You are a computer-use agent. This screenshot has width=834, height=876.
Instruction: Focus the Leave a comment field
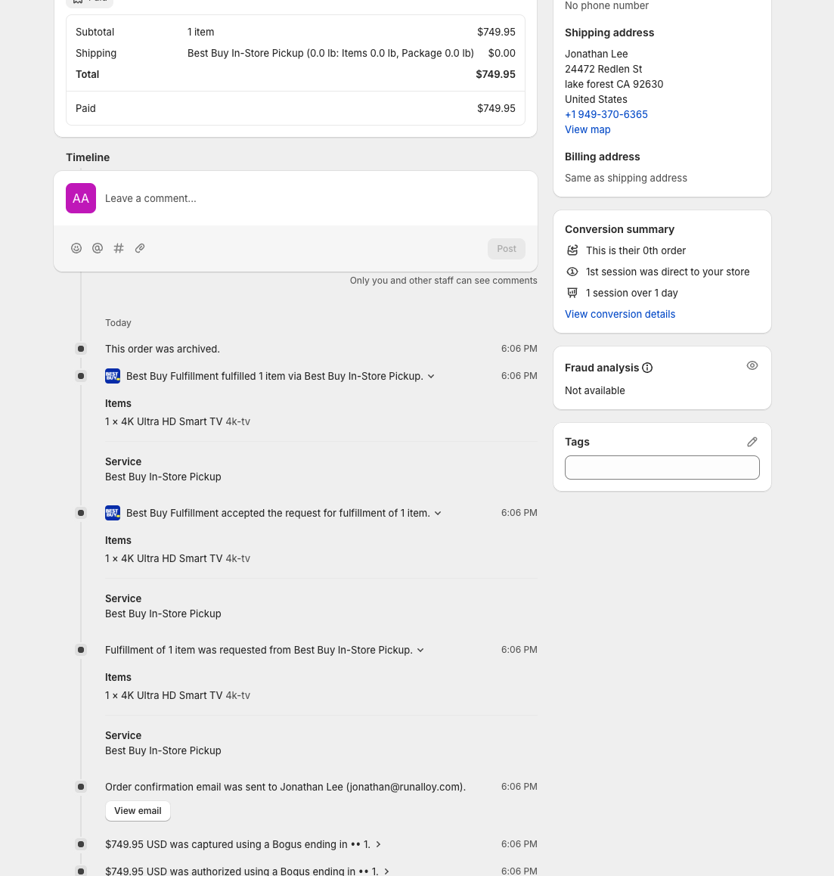click(296, 198)
